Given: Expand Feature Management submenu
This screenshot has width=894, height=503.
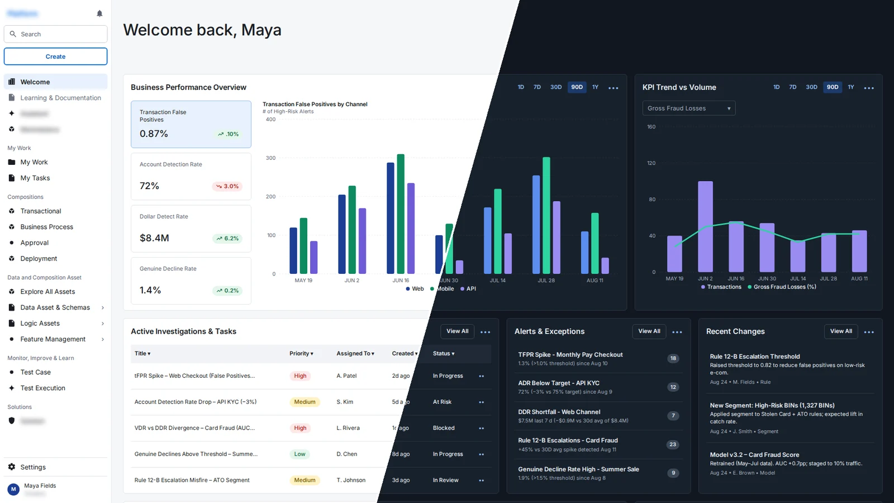Looking at the screenshot, I should [x=103, y=339].
